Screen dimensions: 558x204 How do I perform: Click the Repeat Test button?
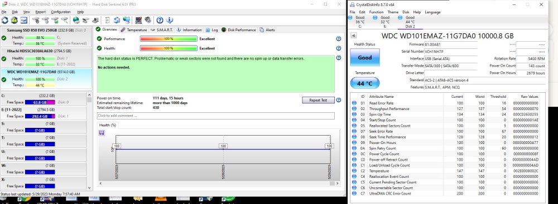click(x=318, y=100)
